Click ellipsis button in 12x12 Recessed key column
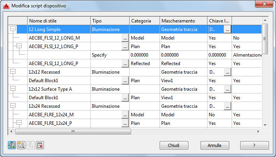 [227, 72]
